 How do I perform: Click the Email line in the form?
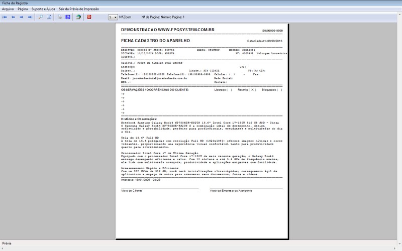coord(154,78)
